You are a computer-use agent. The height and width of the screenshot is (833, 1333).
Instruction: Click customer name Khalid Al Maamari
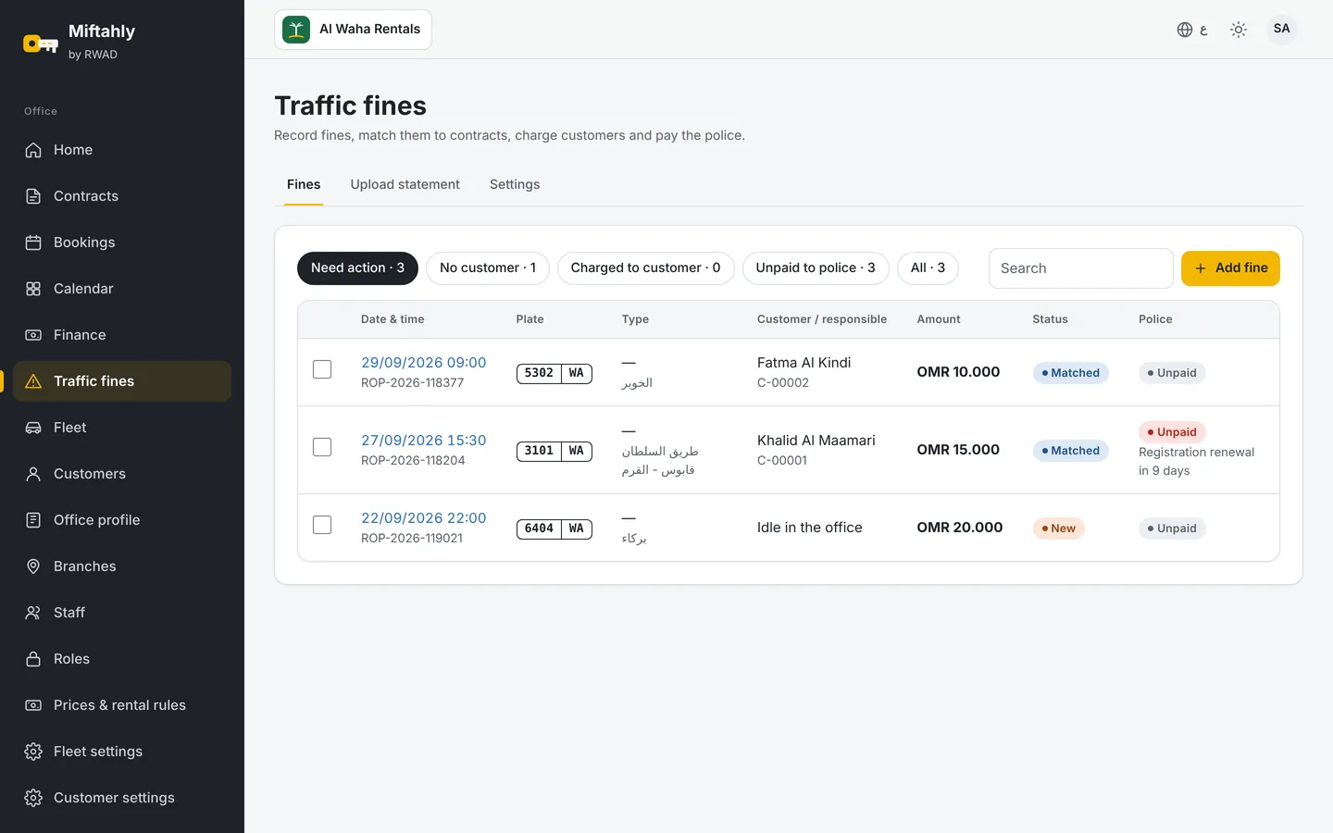pyautogui.click(x=816, y=441)
